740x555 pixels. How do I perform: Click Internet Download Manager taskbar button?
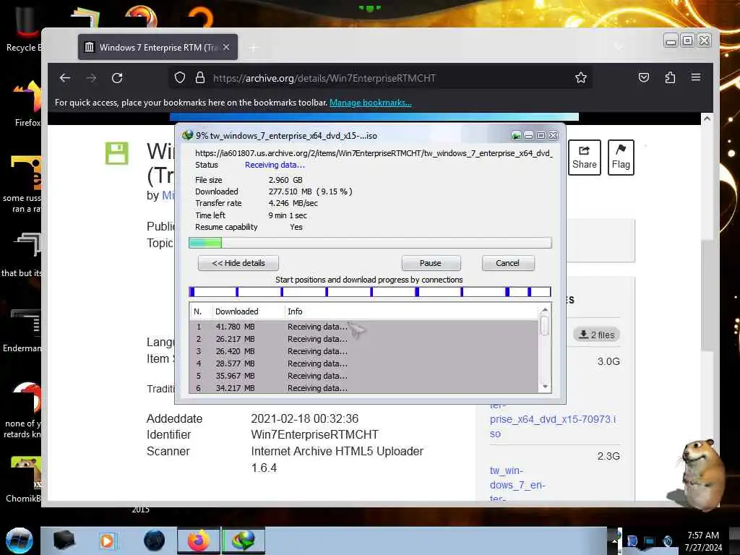243,541
